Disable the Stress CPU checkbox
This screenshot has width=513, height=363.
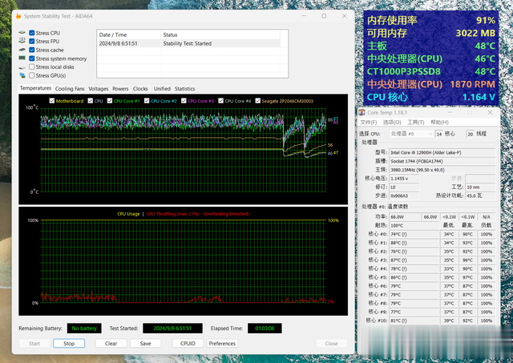click(x=32, y=33)
